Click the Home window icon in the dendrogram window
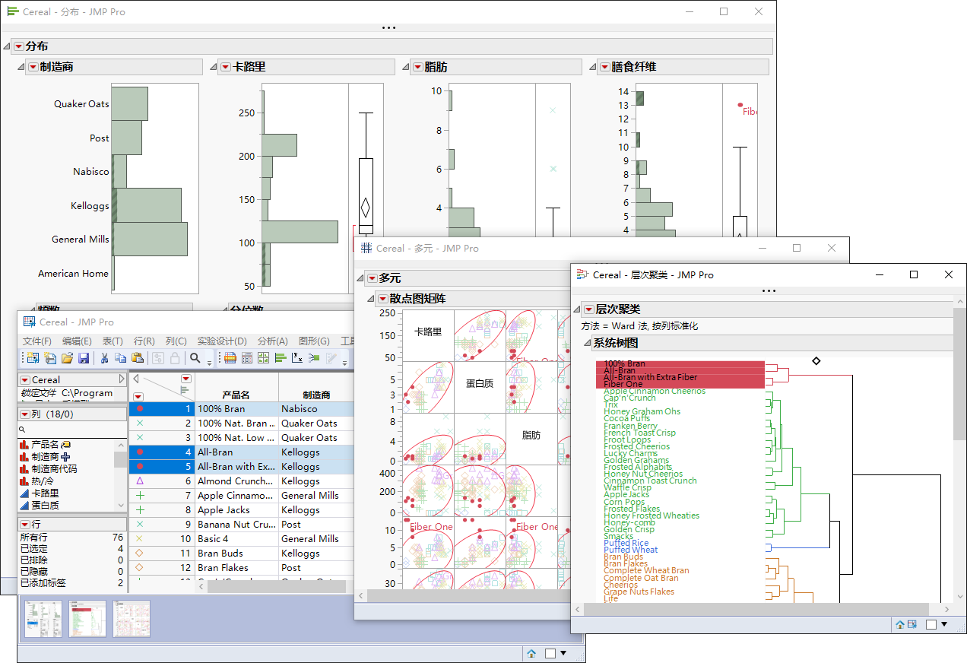This screenshot has width=967, height=663. pos(899,624)
